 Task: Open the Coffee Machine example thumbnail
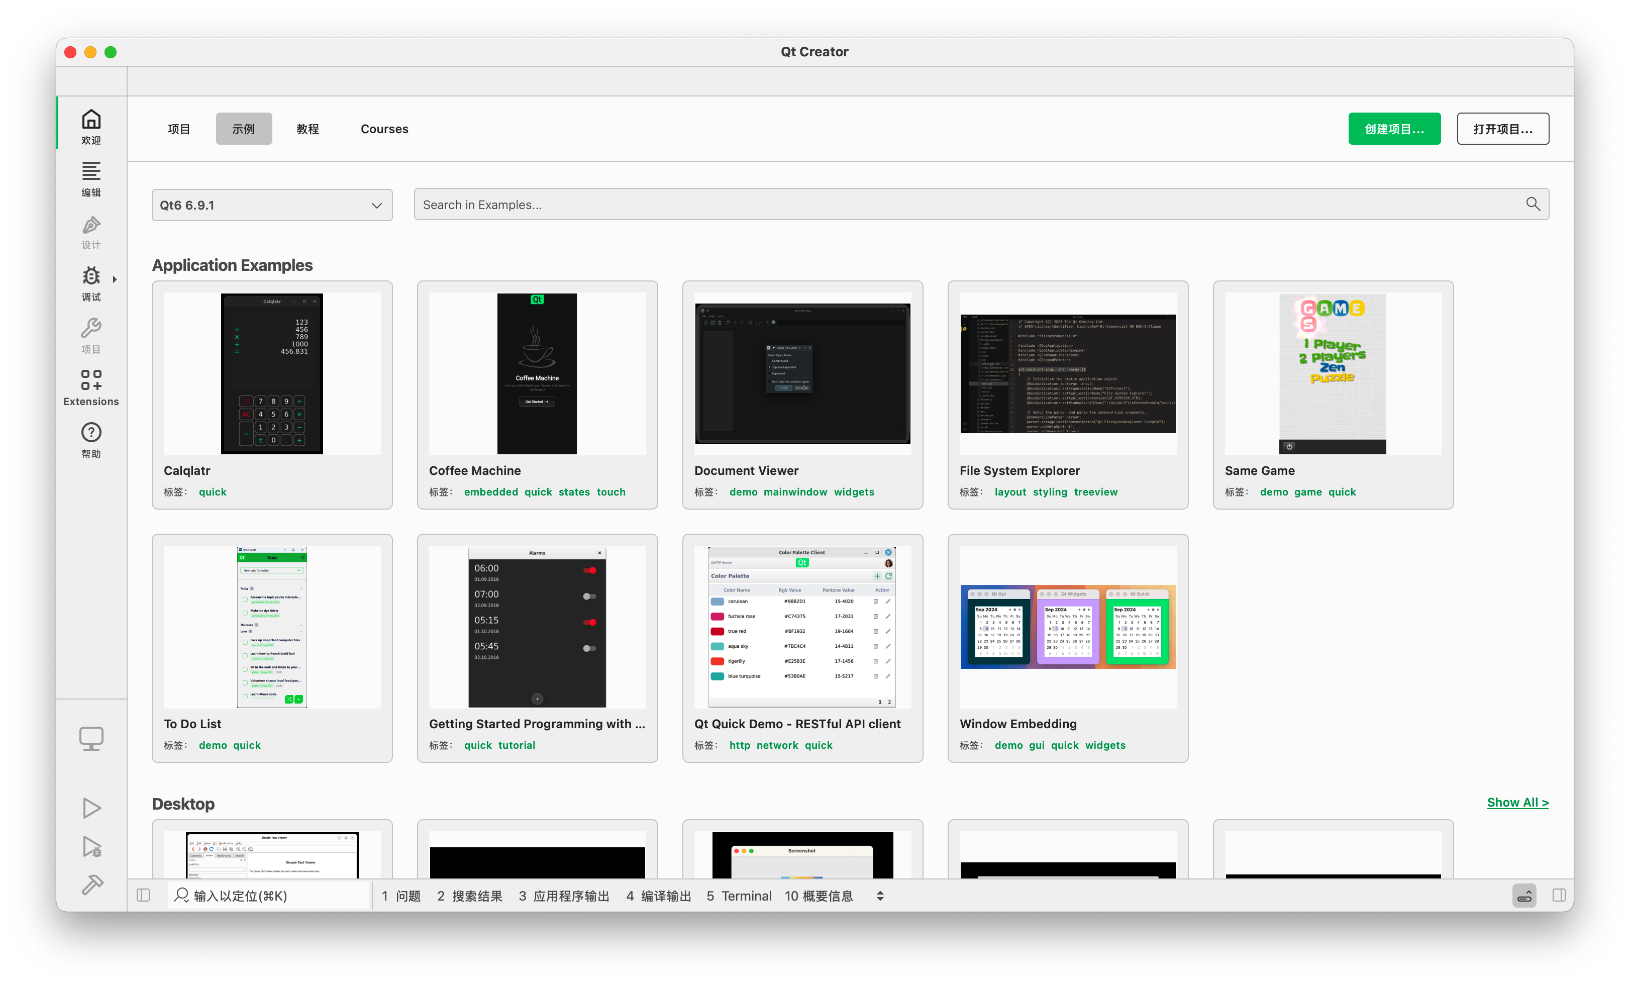(x=537, y=374)
